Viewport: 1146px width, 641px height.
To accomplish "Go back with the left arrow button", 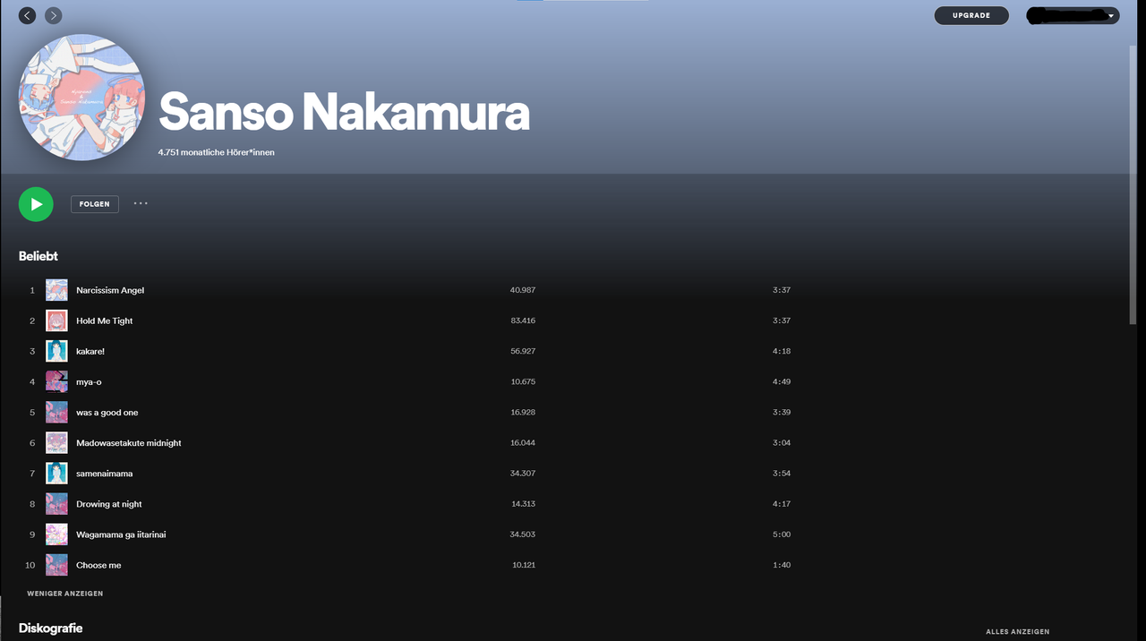I will point(28,15).
